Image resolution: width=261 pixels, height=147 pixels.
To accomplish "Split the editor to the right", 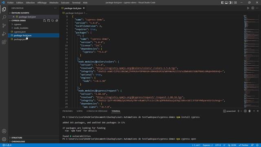I will 253,8.
